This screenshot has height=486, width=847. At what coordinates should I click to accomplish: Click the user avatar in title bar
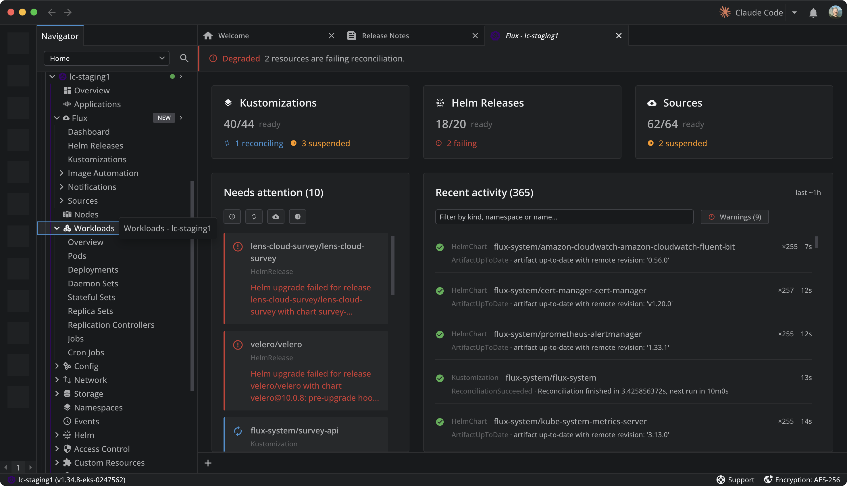click(835, 12)
